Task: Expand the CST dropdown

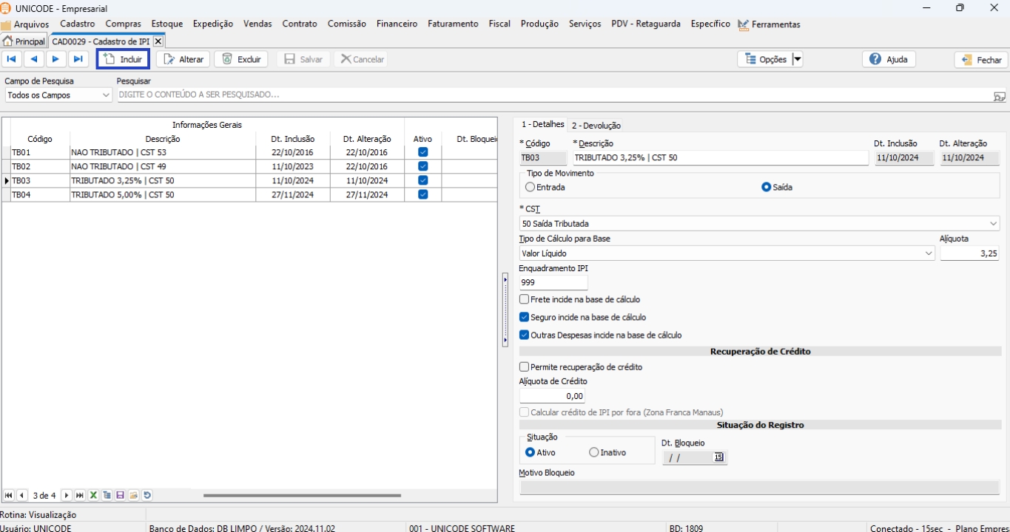Action: pyautogui.click(x=992, y=223)
